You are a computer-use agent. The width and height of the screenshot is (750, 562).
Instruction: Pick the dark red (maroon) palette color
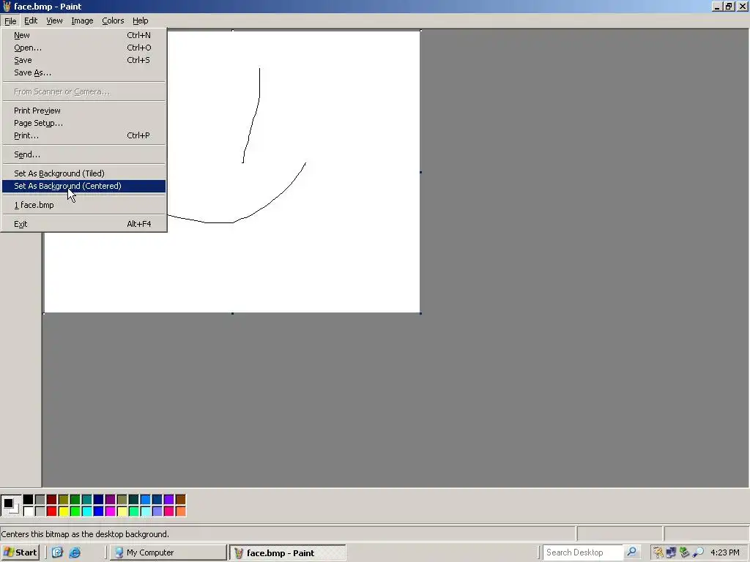pyautogui.click(x=52, y=499)
